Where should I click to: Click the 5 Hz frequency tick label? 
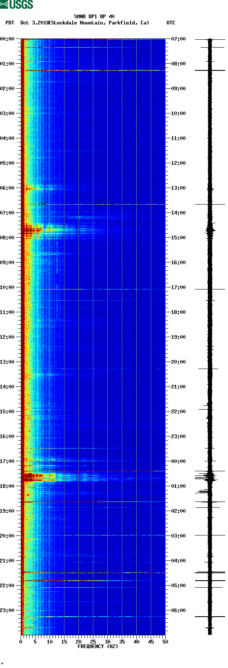pos(35,642)
